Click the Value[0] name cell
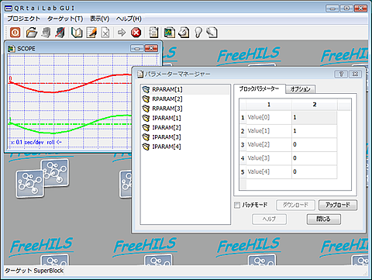This screenshot has width=372, height=280. pos(269,118)
